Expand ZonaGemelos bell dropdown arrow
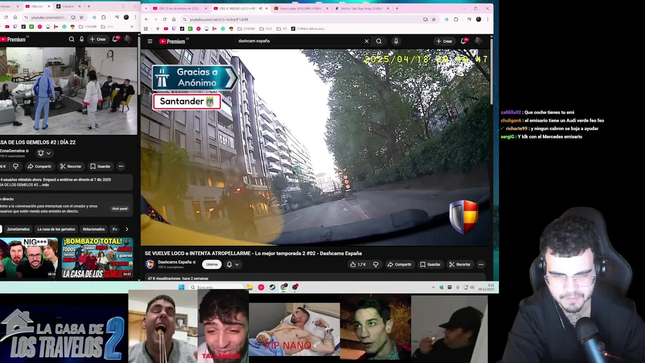The image size is (645, 363). [x=48, y=153]
